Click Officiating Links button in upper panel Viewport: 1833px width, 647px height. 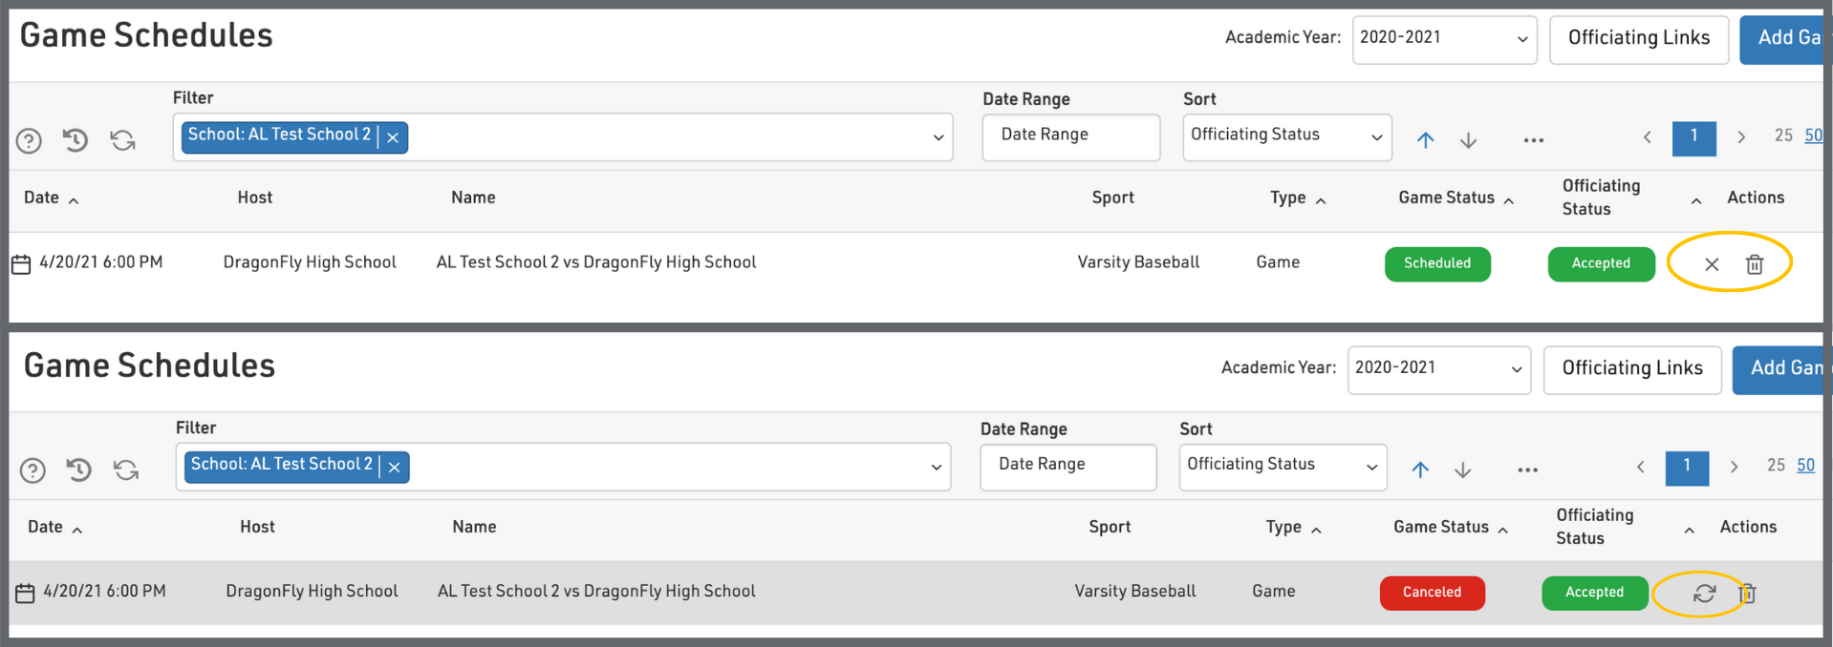coord(1638,39)
